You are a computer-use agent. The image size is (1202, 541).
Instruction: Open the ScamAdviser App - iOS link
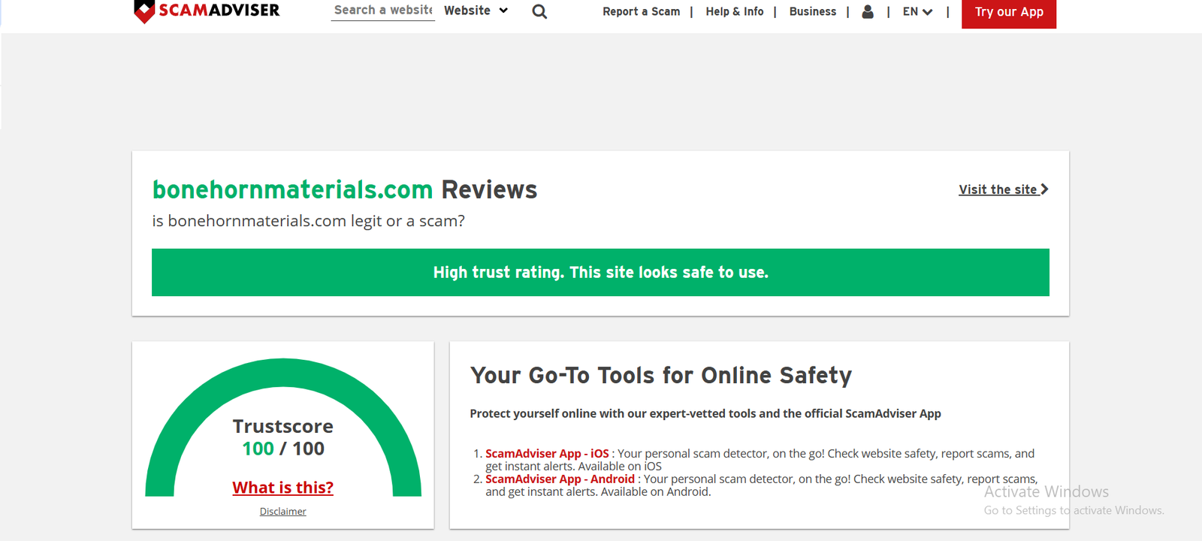pyautogui.click(x=547, y=454)
